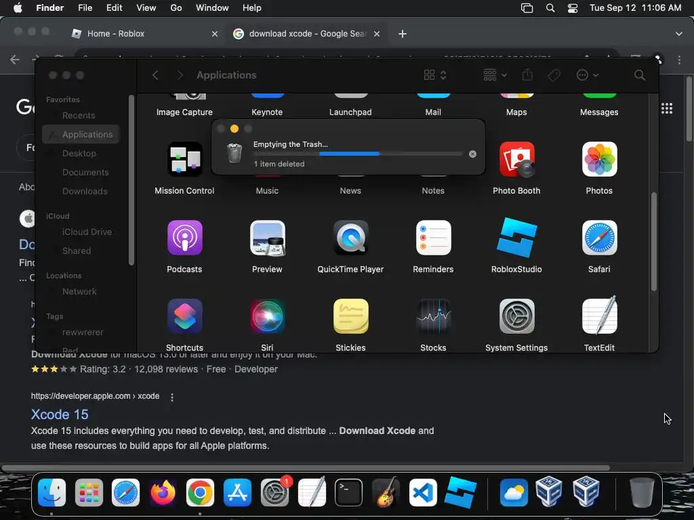Screen dimensions: 694x520
Task: Click the Finder search magnifier icon
Action: coord(639,75)
